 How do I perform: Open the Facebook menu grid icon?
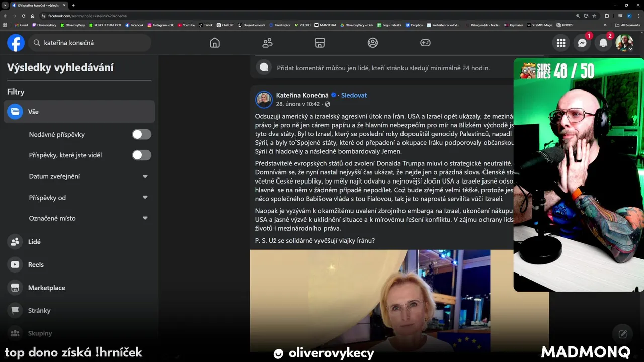pyautogui.click(x=561, y=43)
